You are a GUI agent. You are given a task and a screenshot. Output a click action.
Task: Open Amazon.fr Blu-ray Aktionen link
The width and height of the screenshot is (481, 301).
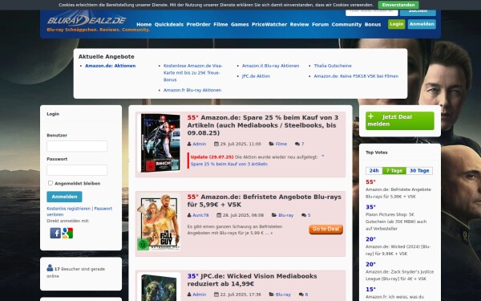pos(192,90)
